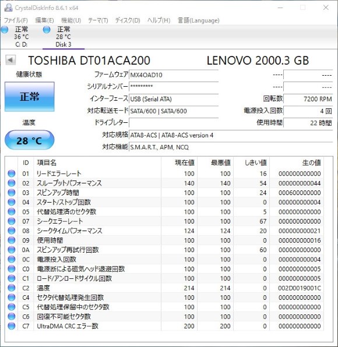
Task: Click the rotation speed value 7200 RPM
Action: [308, 99]
